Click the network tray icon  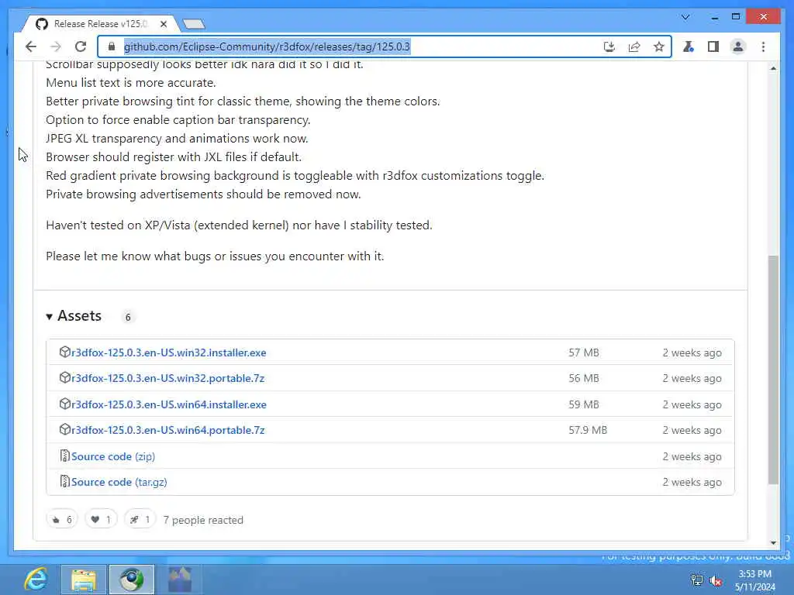point(697,580)
